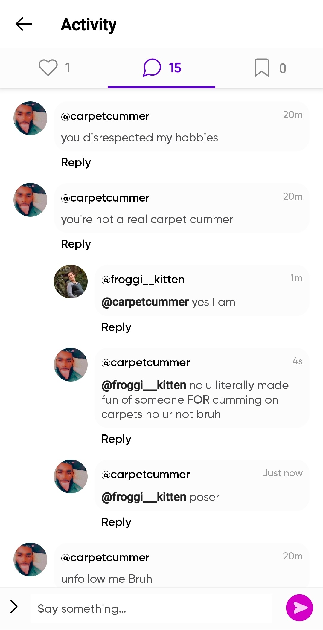Screen dimensions: 323x630
Task: Tap avatar next to "you disrespected my hobbies"
Action: pyautogui.click(x=30, y=118)
